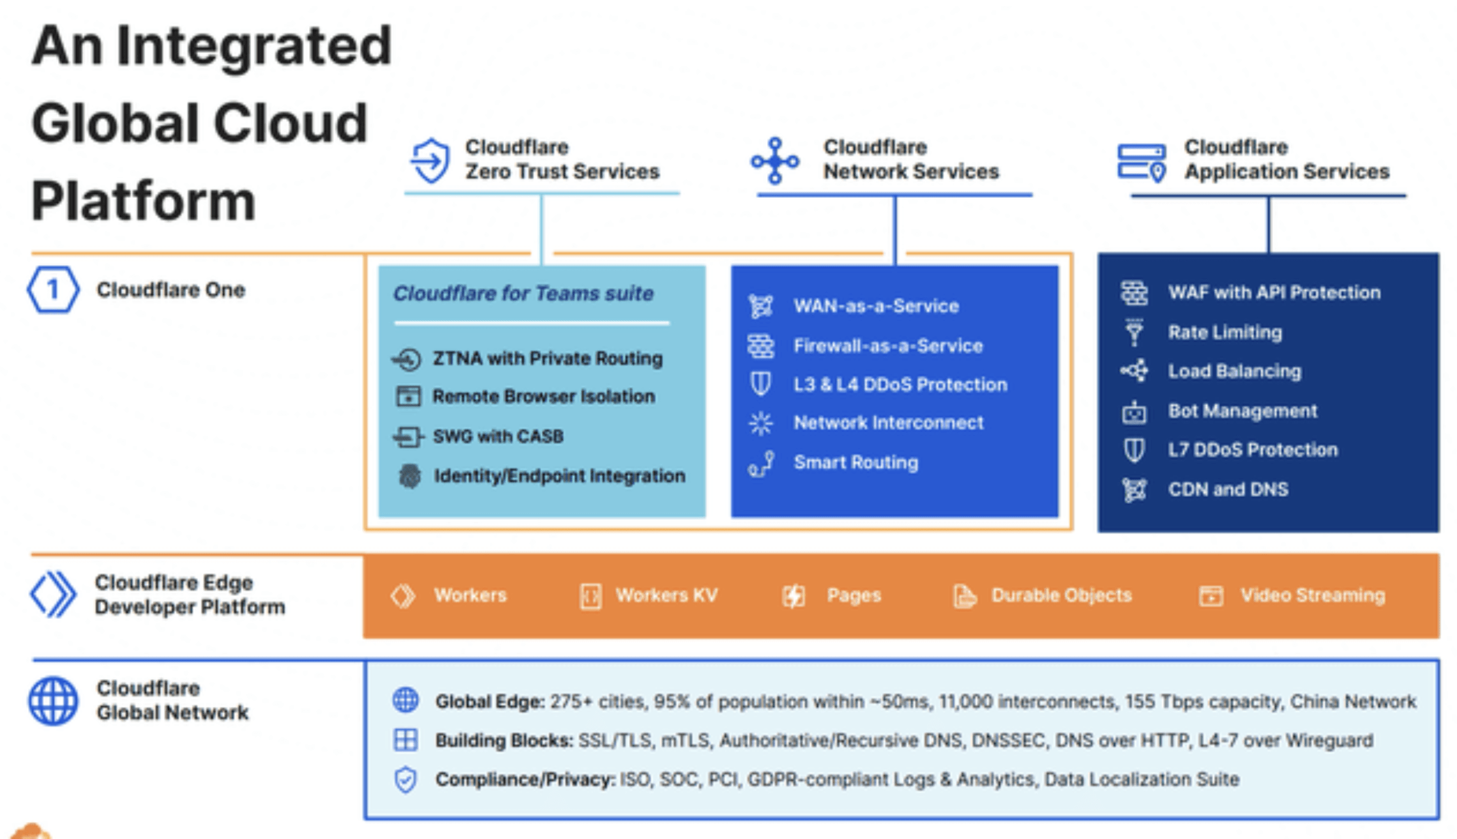The image size is (1457, 839).
Task: Click the Network Services node icon
Action: pos(775,161)
